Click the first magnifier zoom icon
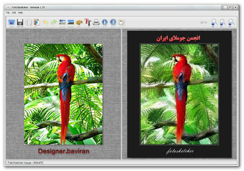This screenshot has height=171, width=244. pyautogui.click(x=214, y=22)
